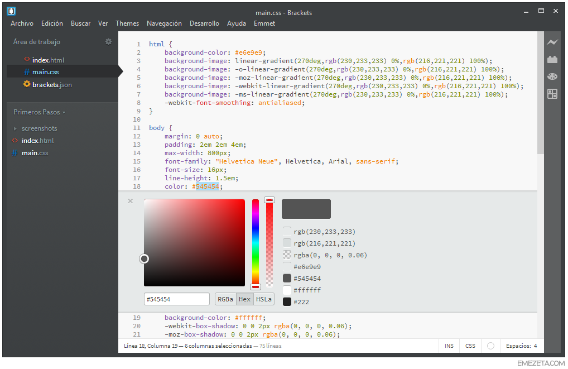
Task: Open the Extension Manager brick icon
Action: point(552,59)
